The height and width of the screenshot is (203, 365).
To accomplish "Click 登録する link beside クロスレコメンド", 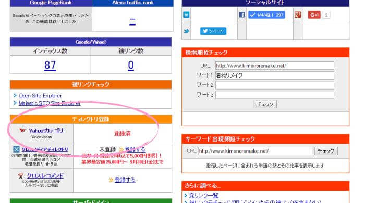I will click(125, 180).
